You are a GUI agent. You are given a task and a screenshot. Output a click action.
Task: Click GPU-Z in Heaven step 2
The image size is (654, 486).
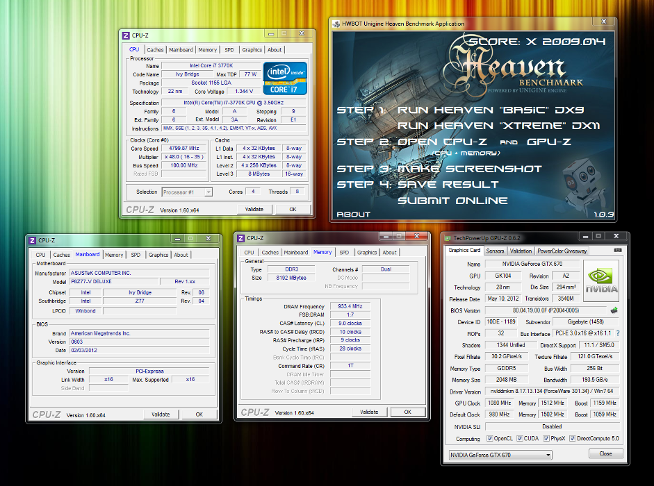point(549,142)
